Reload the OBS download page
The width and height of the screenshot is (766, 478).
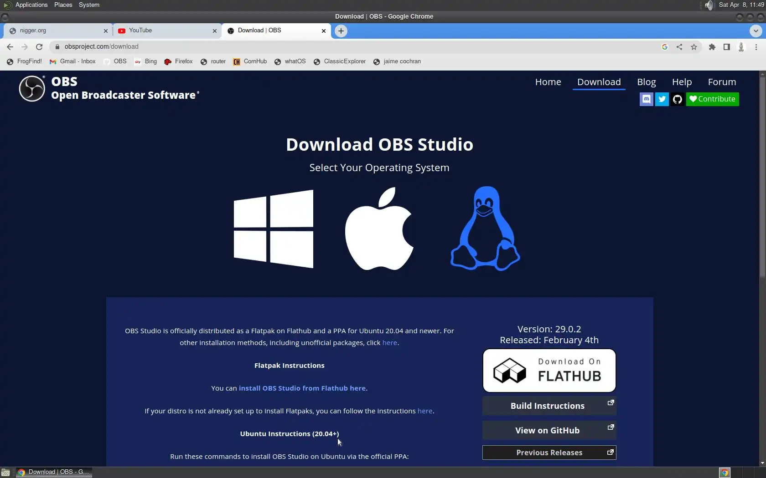click(39, 46)
